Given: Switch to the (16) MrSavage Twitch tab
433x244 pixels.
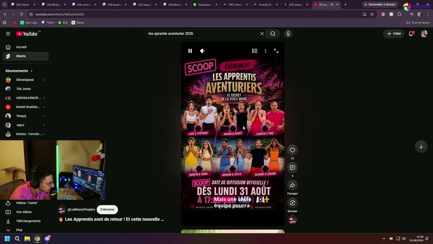Looking at the screenshot, I should 53,5.
